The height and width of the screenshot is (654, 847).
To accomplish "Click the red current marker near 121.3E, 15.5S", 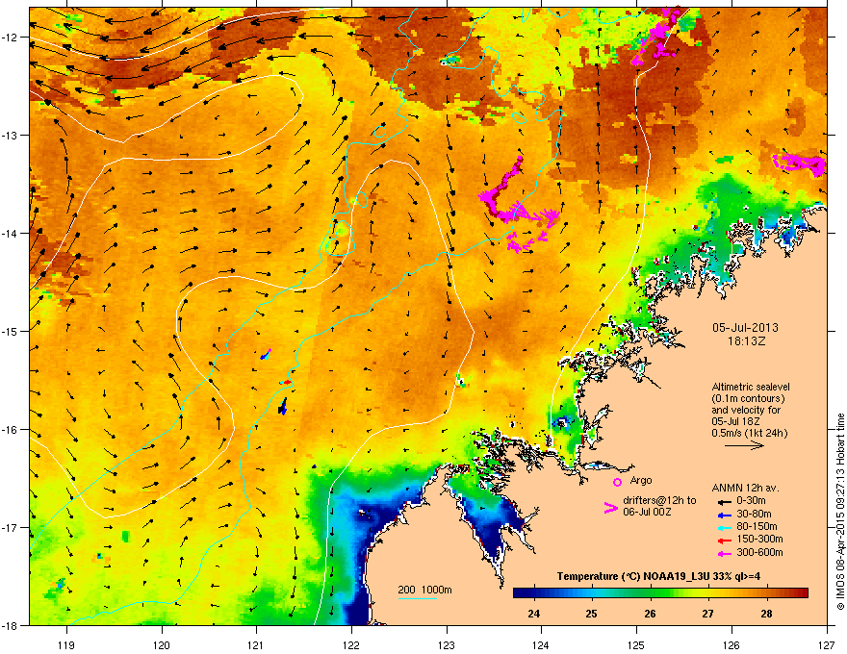I will pyautogui.click(x=286, y=382).
